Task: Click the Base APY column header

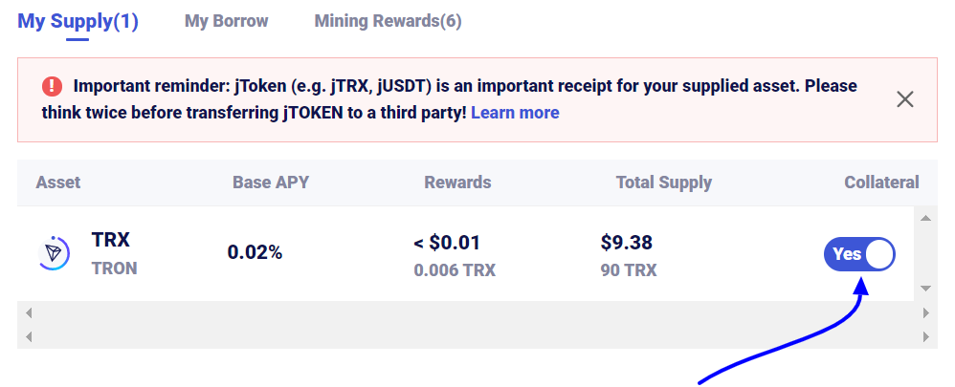Action: coord(271,183)
